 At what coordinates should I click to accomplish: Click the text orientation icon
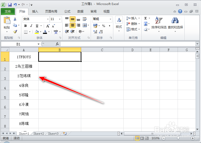tap(80, 32)
